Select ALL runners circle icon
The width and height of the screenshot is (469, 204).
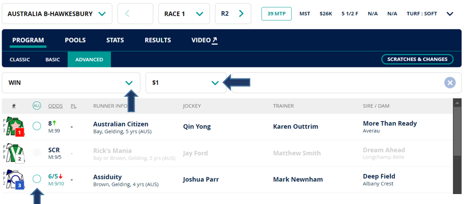pos(37,106)
